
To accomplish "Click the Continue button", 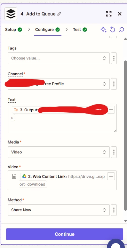I will click(65, 234).
